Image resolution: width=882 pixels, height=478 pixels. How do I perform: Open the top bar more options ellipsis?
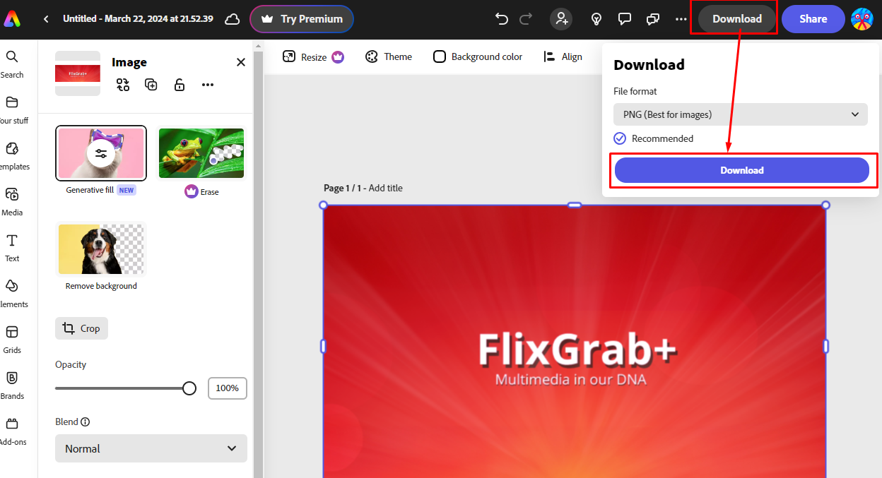coord(681,19)
